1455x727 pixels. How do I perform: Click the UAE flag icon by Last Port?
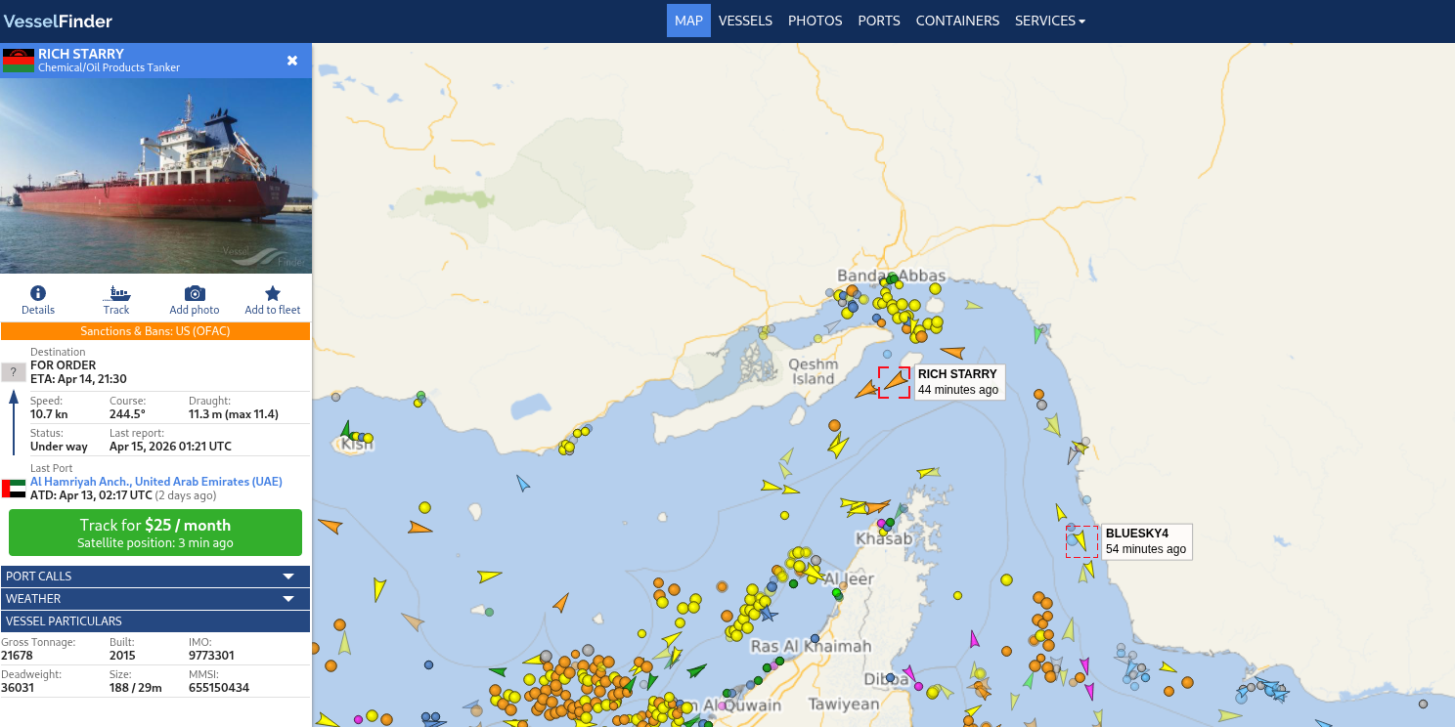[x=14, y=489]
